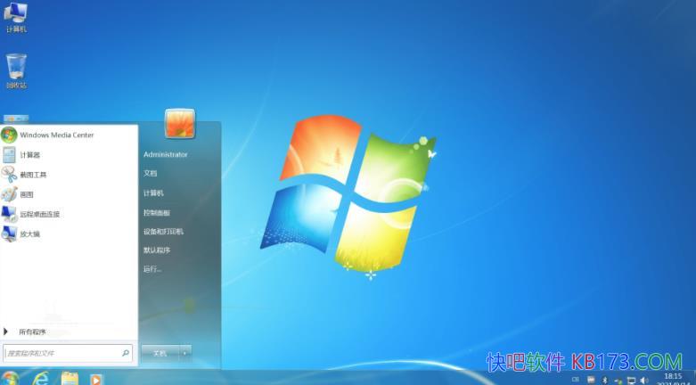
Task: Open the Snipping Tool (截图工具)
Action: pyautogui.click(x=33, y=175)
